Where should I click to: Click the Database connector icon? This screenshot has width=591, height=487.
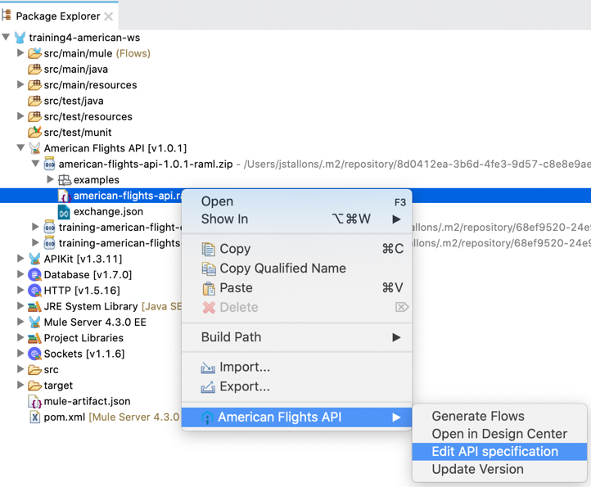click(x=34, y=275)
